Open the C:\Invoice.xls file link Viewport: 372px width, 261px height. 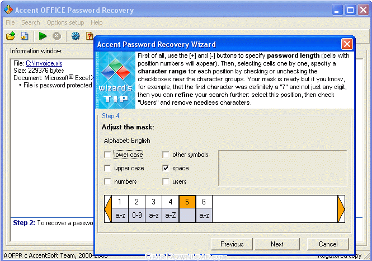(x=44, y=63)
